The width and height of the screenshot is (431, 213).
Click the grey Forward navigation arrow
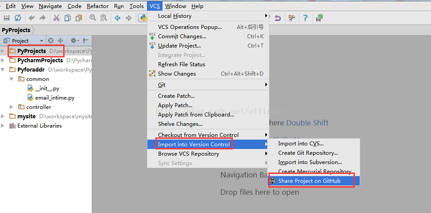click(129, 18)
